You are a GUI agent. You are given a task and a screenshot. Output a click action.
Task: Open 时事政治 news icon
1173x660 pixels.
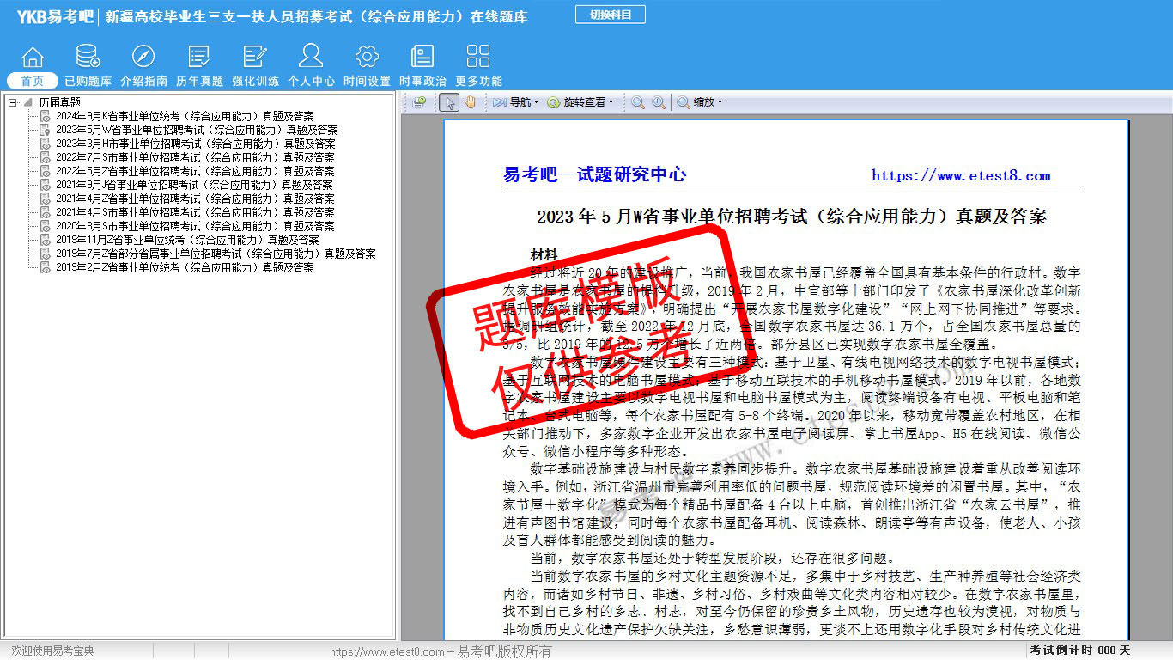422,58
